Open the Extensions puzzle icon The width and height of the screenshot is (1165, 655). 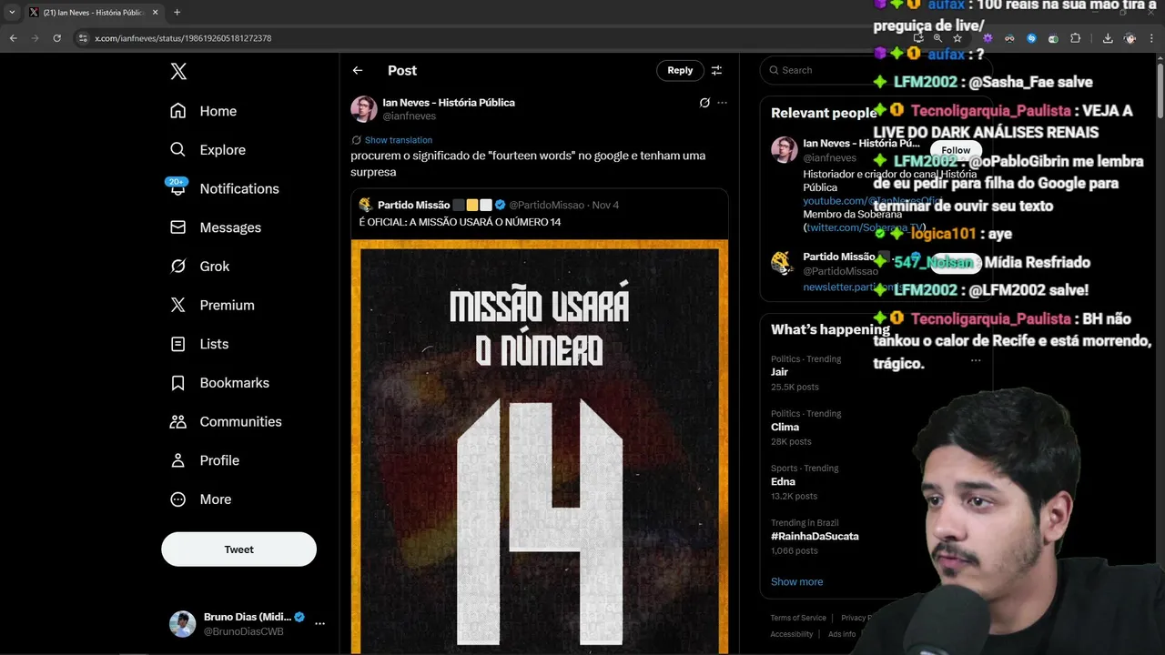pos(1075,38)
